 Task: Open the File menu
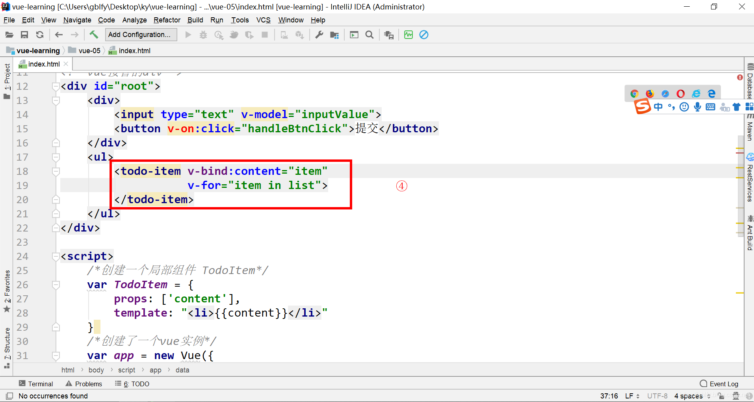pyautogui.click(x=9, y=20)
